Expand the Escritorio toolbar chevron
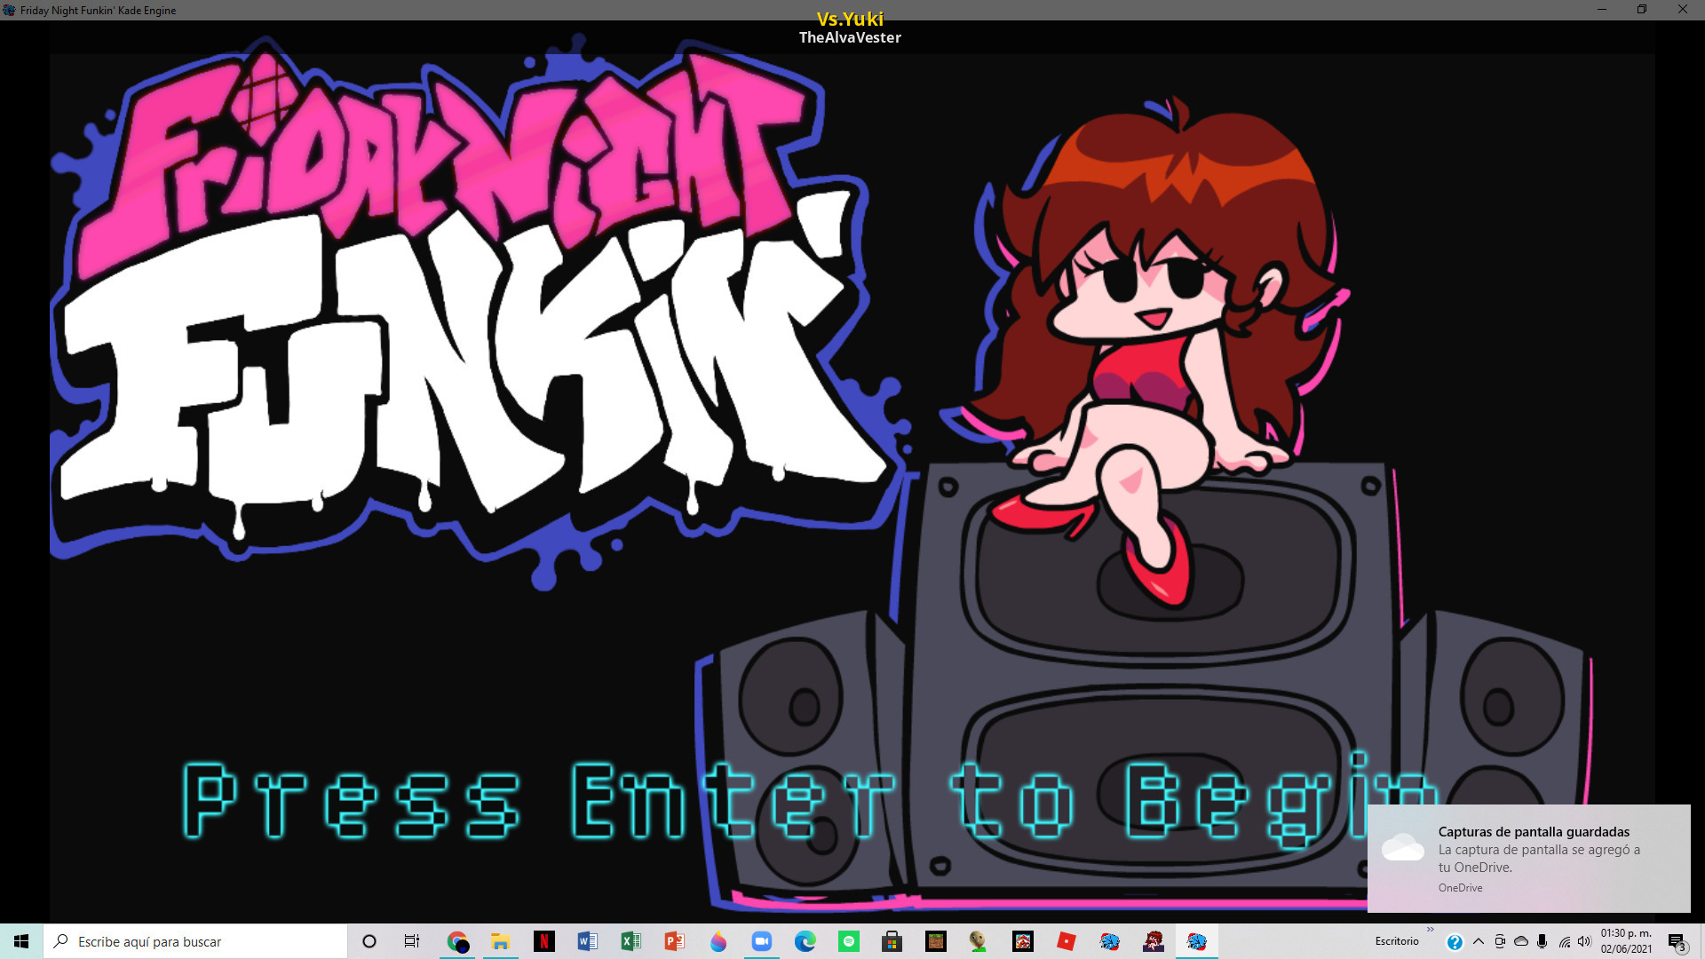The image size is (1705, 959). tap(1430, 930)
